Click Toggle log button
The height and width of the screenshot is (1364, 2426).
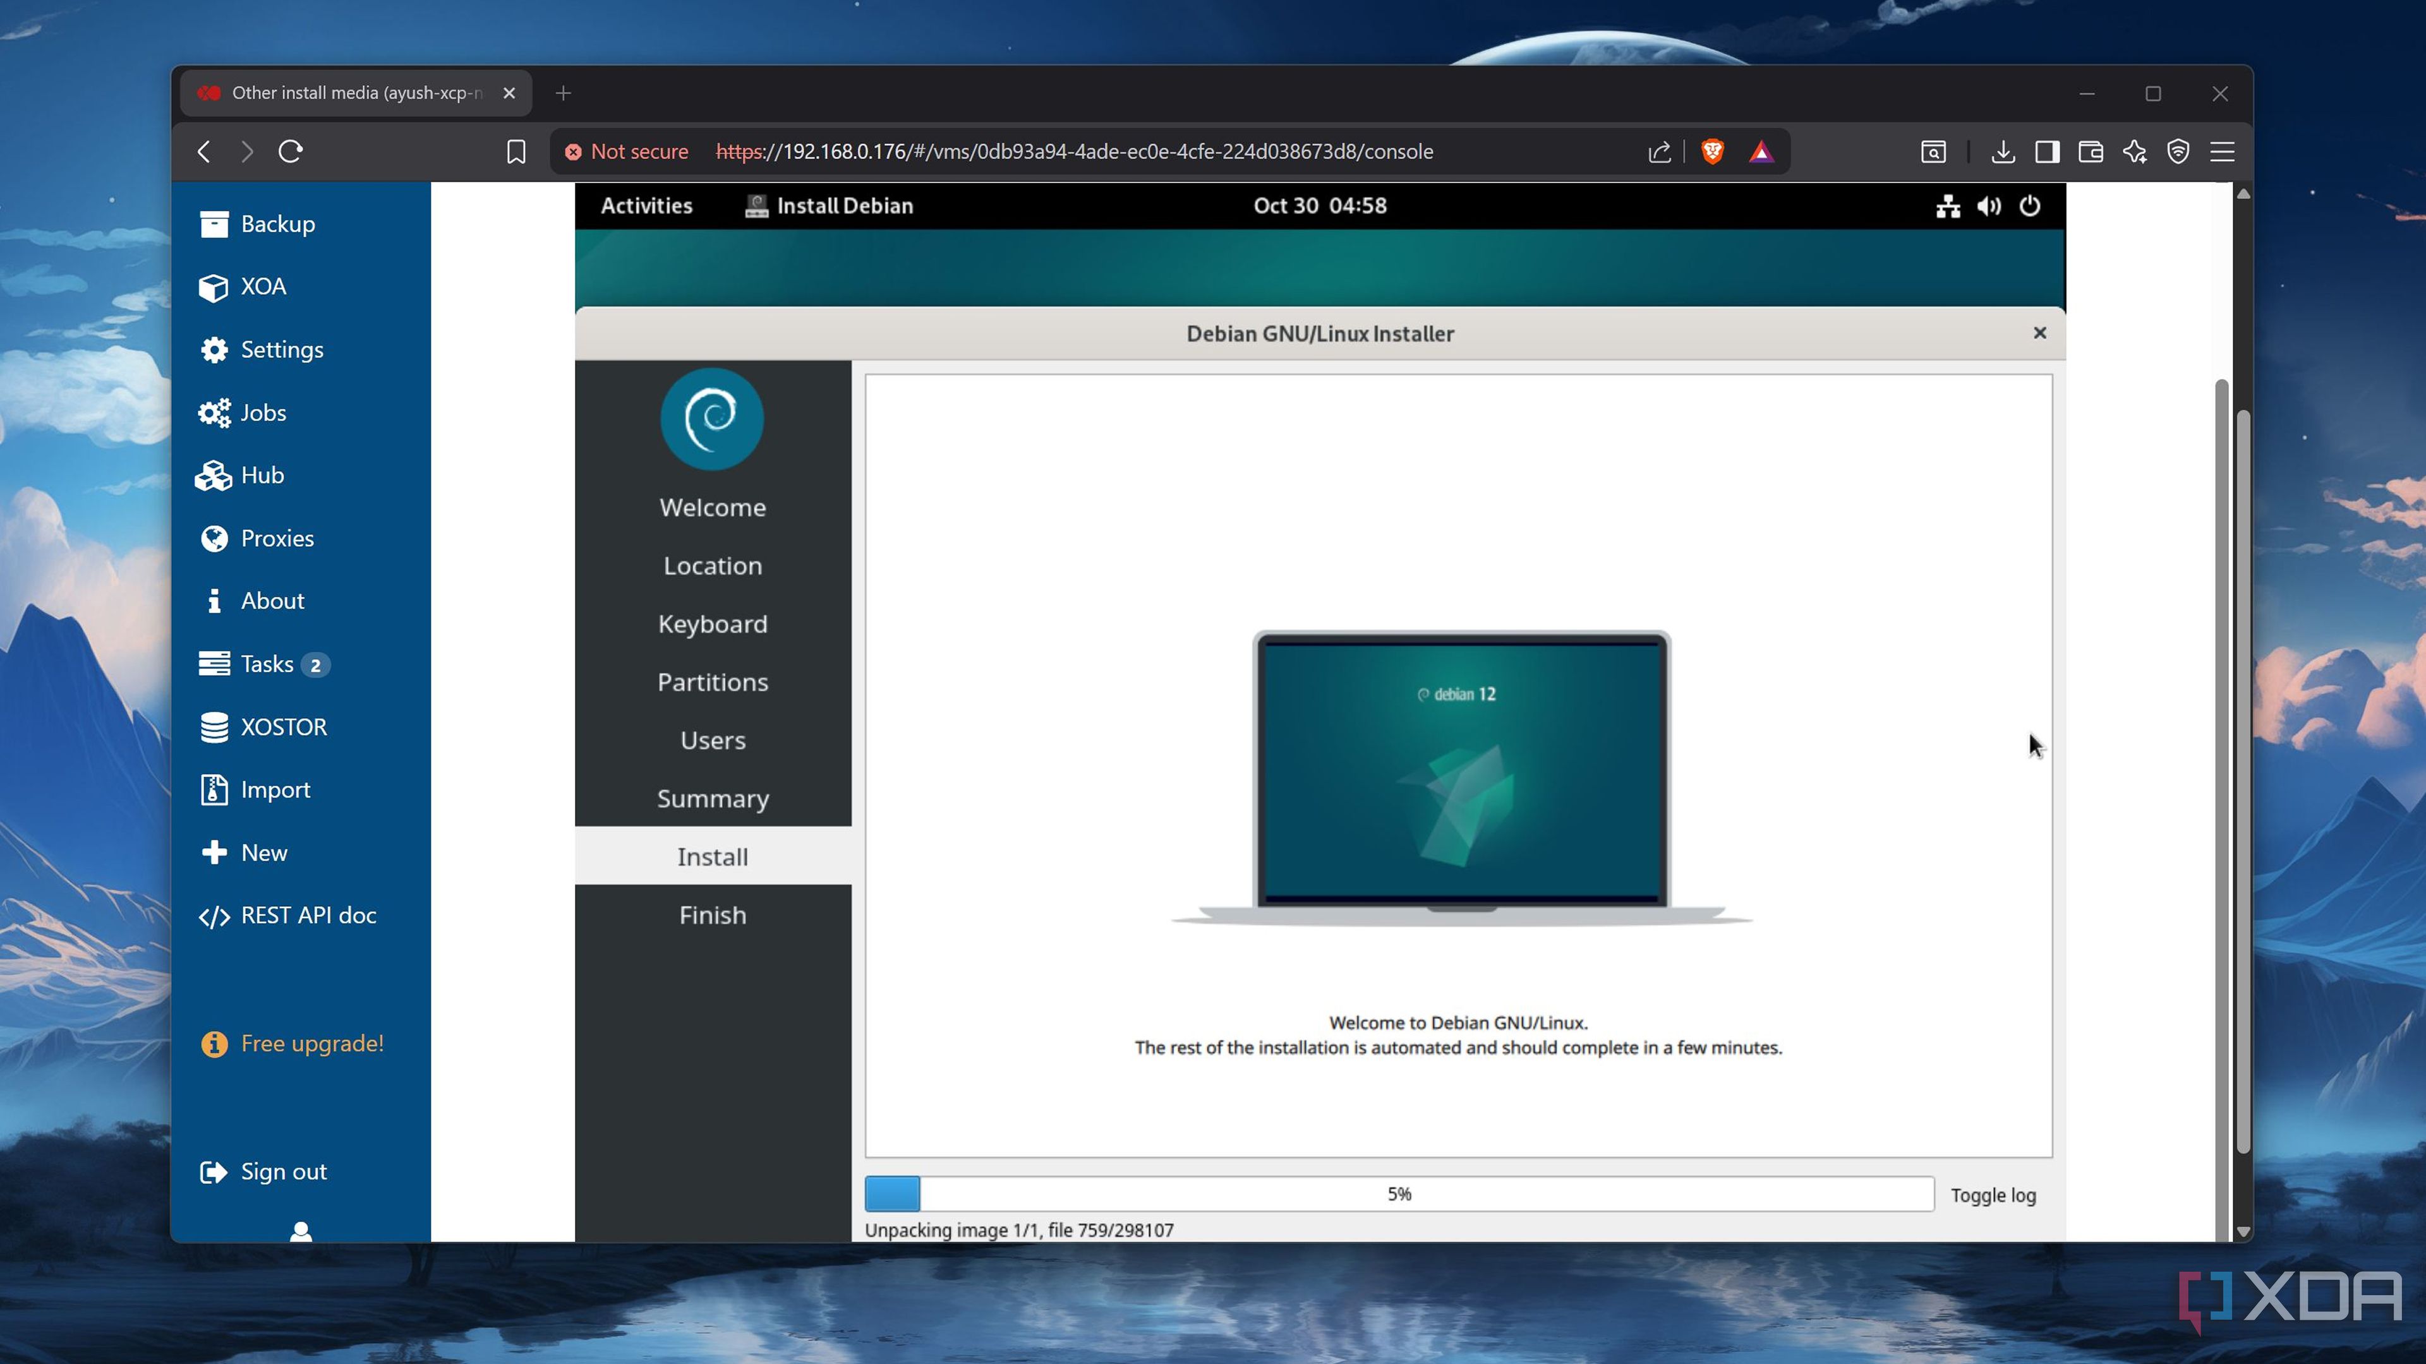click(1993, 1195)
